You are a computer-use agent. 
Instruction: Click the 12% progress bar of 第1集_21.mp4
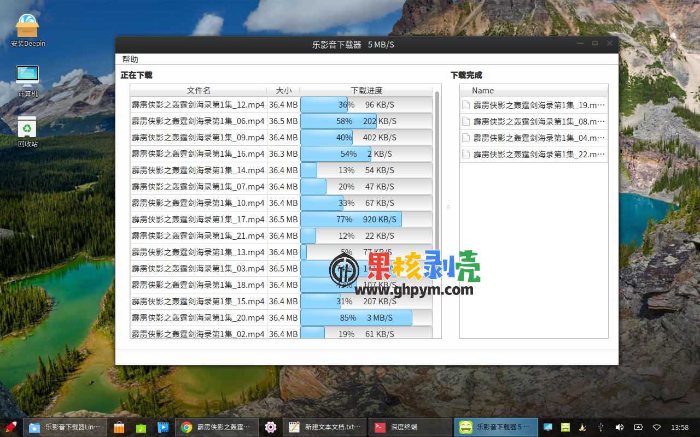tap(366, 236)
